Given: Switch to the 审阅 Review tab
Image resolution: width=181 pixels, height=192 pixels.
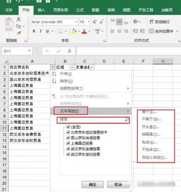Looking at the screenshot, I should click(x=111, y=10).
